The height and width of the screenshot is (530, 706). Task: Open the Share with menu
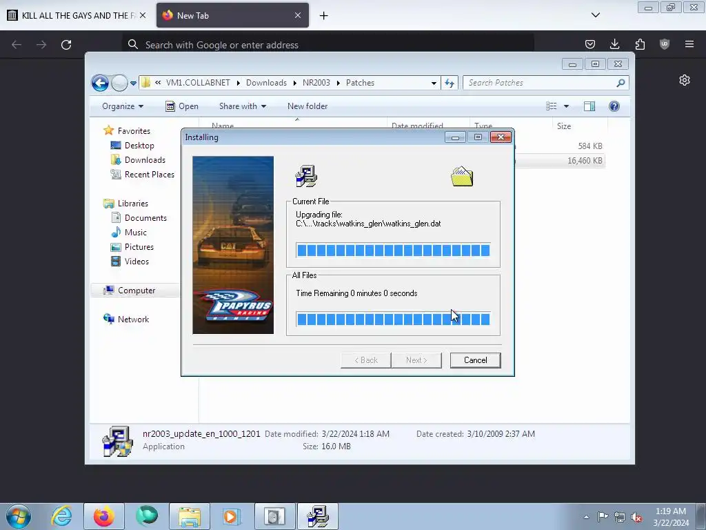242,106
